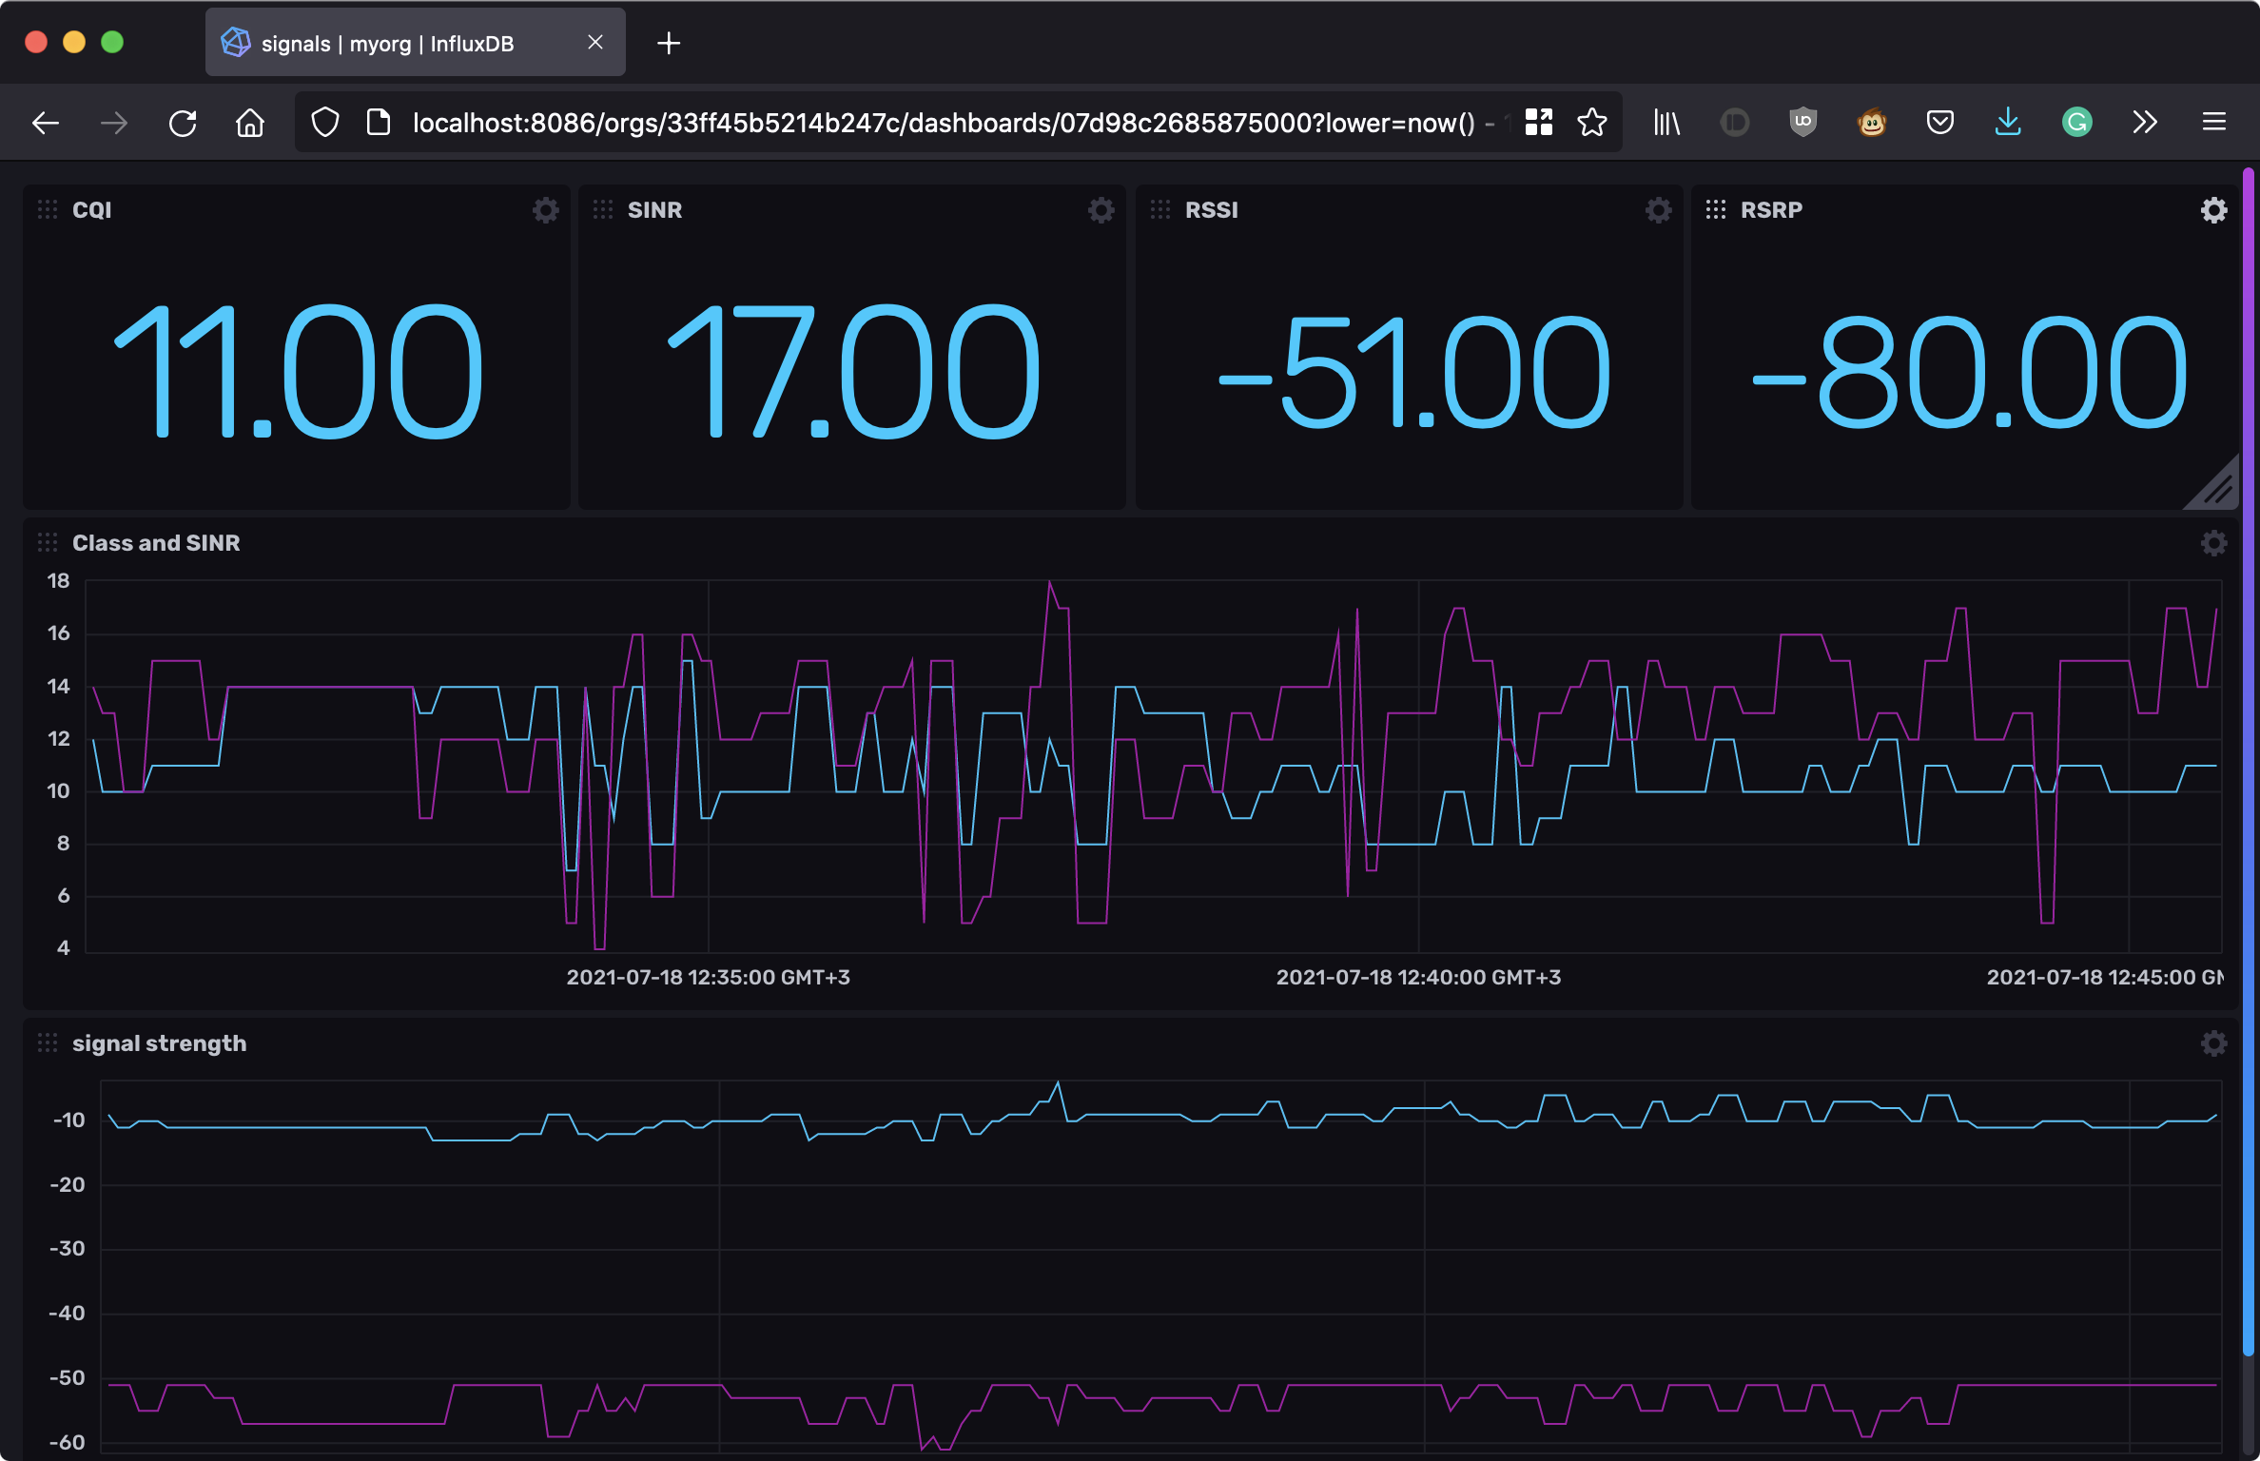Open settings gear for the RSRP cell
Image resolution: width=2260 pixels, height=1461 pixels.
click(x=2214, y=210)
